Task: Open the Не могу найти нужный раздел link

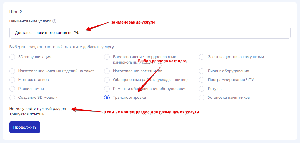Action: (37, 109)
